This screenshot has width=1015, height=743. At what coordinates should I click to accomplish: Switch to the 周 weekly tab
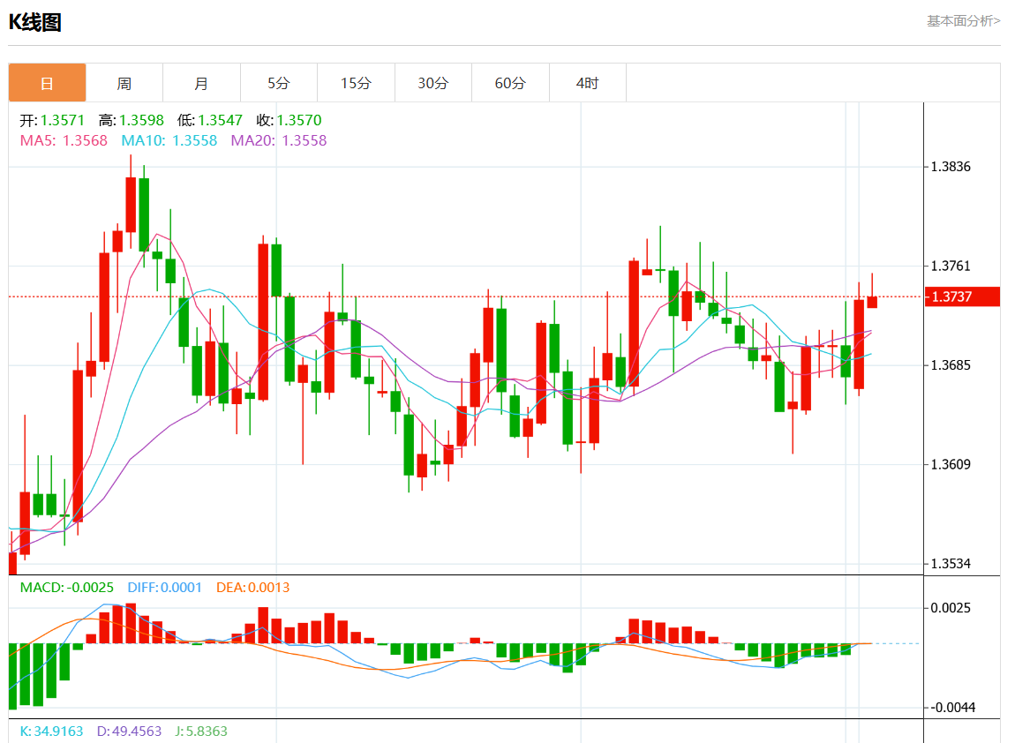click(124, 83)
